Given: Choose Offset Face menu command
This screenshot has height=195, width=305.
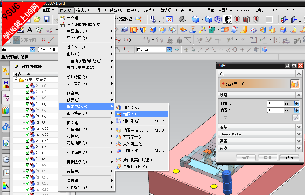Looking at the screenshot, I should 142,150.
